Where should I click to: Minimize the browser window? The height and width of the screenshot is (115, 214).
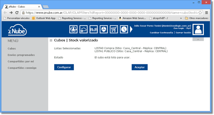[x=193, y=3]
